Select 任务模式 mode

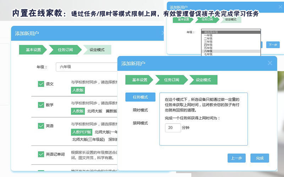[140, 97]
